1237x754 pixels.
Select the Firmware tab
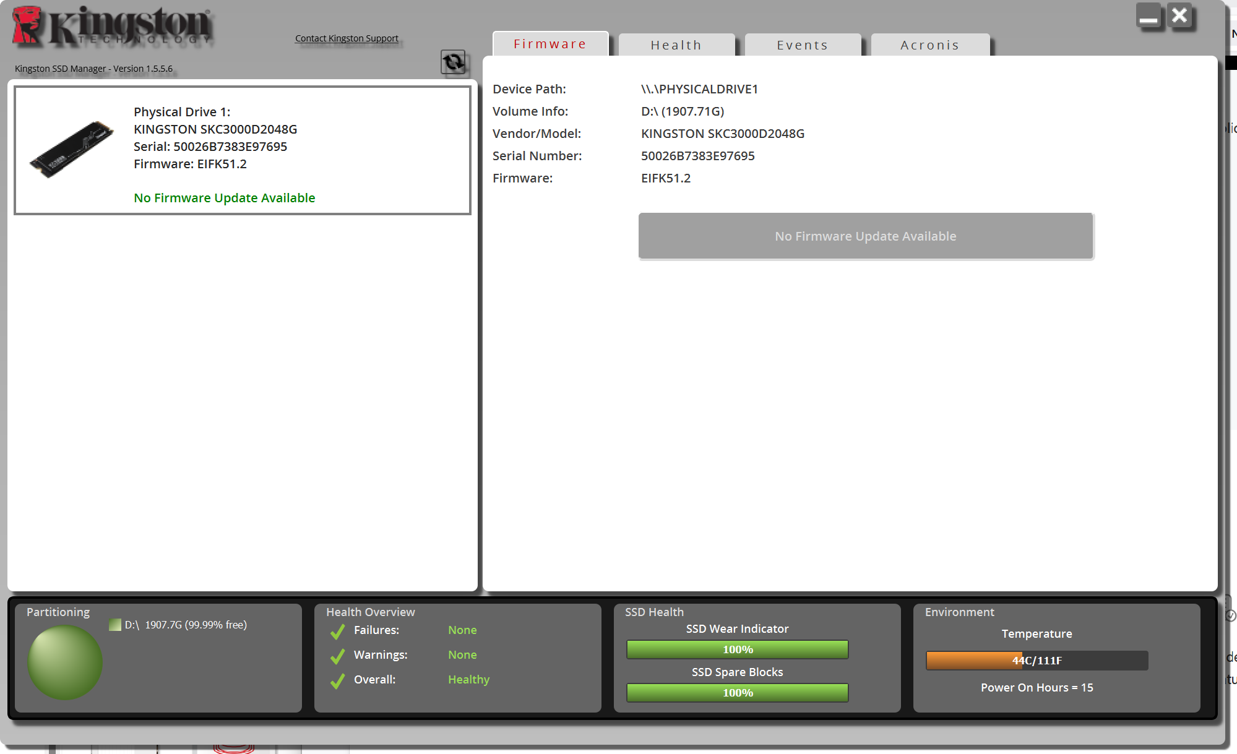550,44
